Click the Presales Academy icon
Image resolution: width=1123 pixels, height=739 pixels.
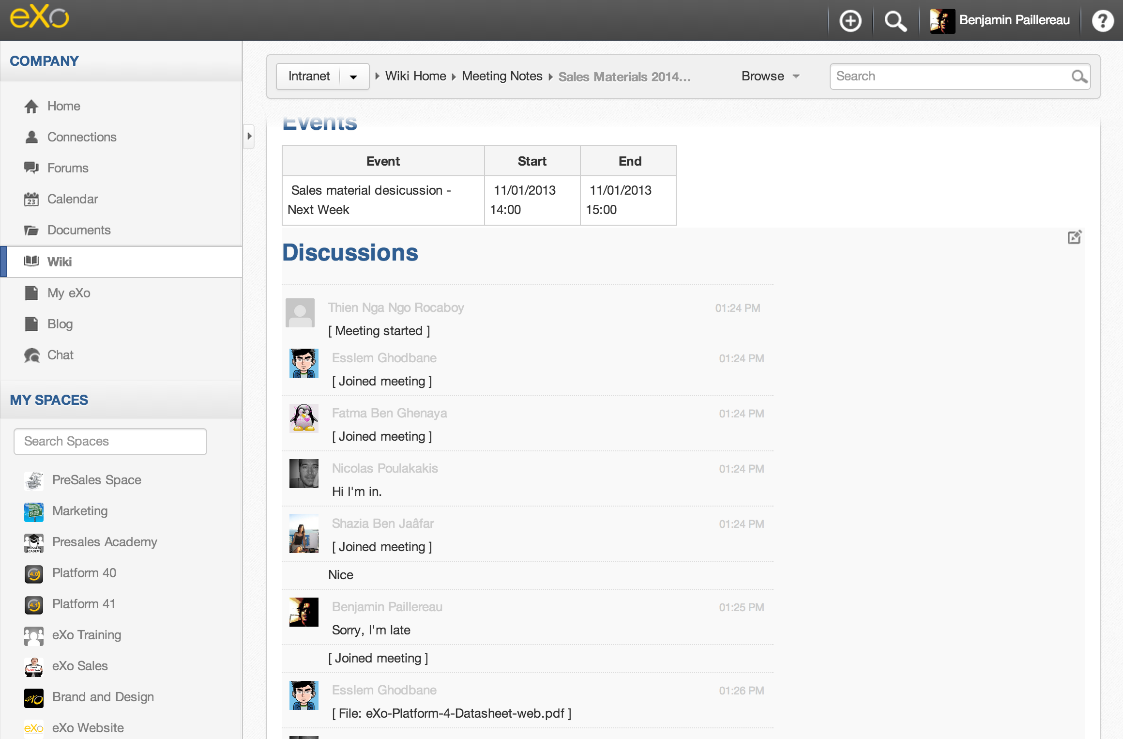(34, 543)
